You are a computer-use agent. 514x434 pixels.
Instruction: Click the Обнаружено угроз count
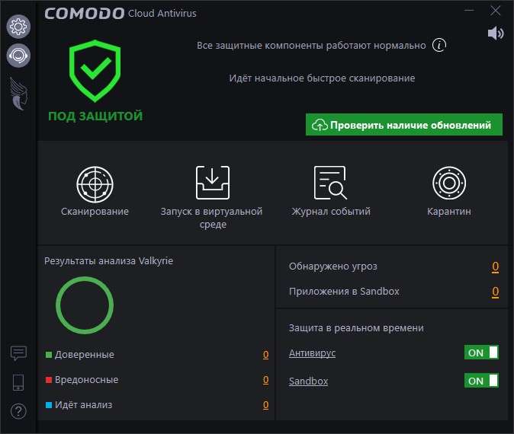click(495, 266)
